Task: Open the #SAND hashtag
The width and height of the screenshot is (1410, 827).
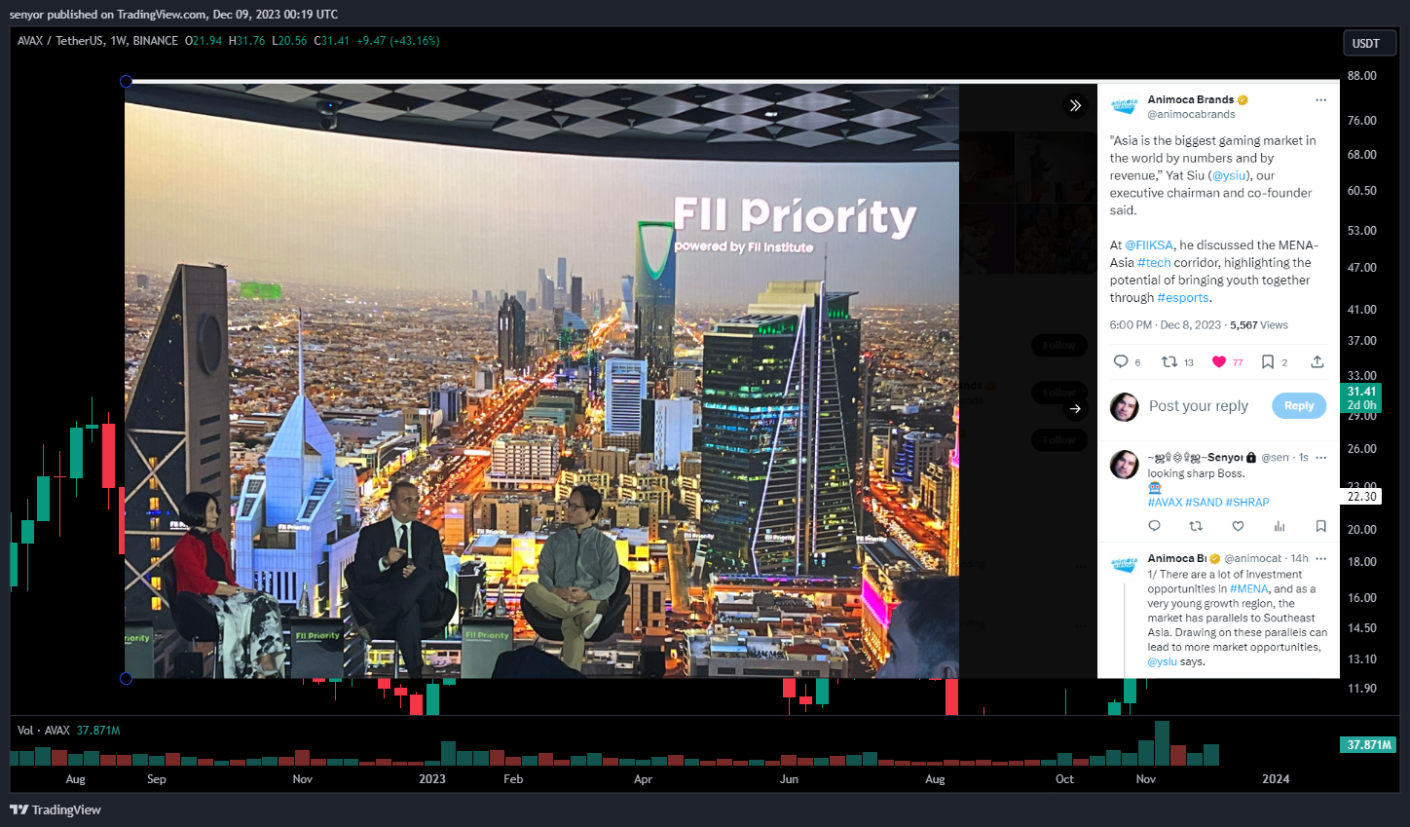Action: point(1204,503)
